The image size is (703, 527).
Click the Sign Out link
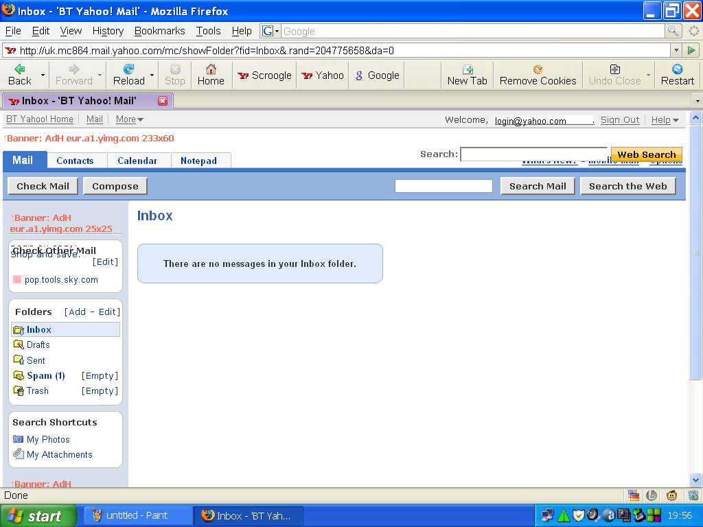pos(620,120)
